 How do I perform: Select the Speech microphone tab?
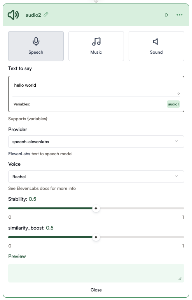(36, 46)
